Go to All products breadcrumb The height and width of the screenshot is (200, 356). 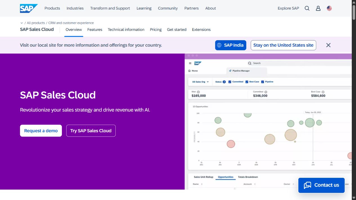[x=36, y=23]
